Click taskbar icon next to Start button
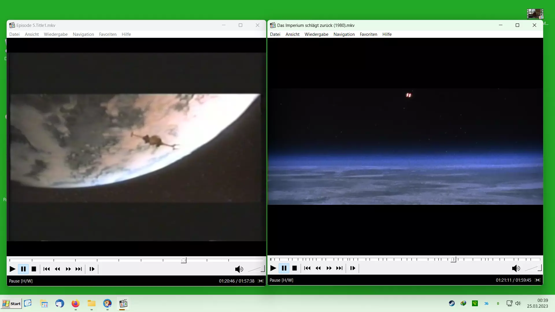The image size is (555, 312). coord(28,303)
